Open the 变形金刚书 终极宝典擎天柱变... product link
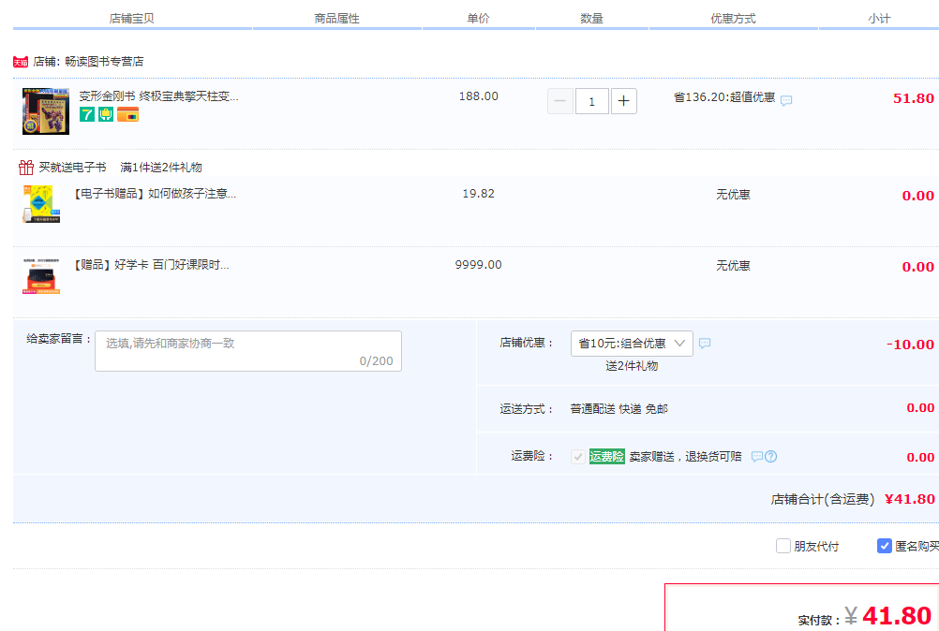The image size is (939, 631). tap(158, 96)
